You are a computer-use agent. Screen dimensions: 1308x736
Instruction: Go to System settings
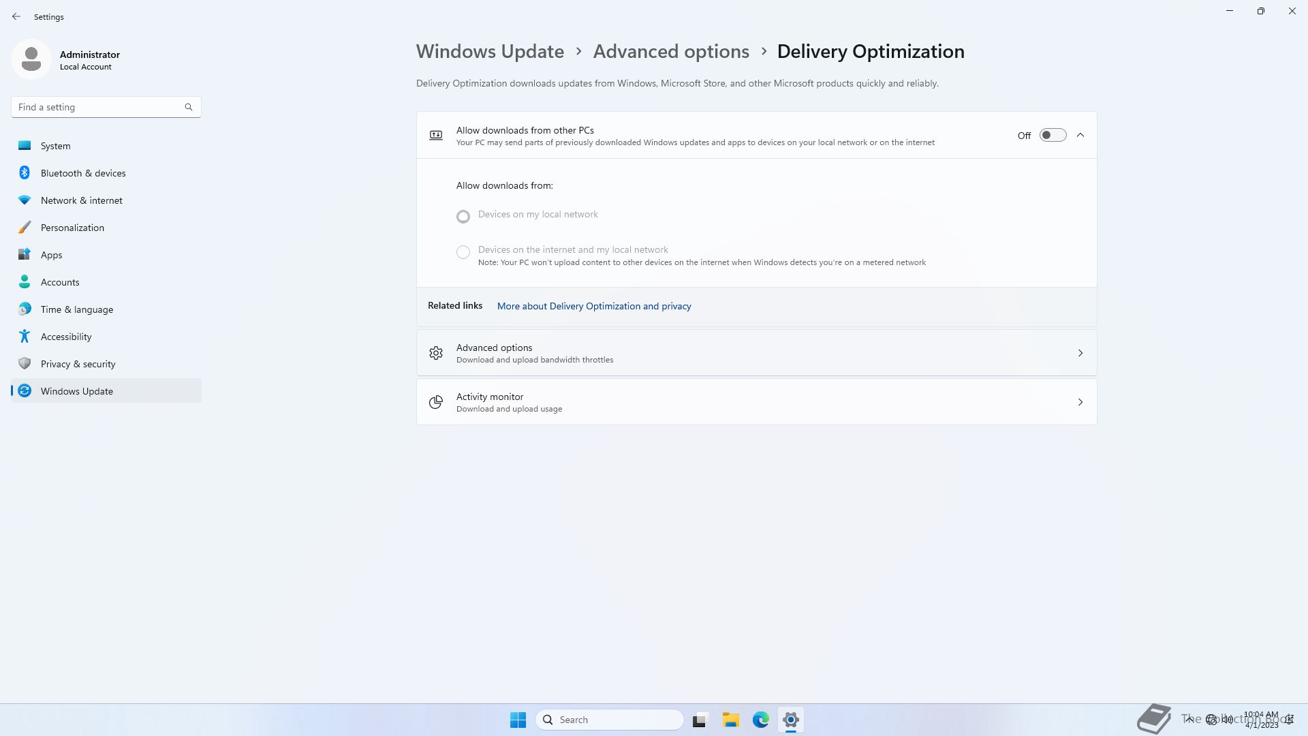106,146
